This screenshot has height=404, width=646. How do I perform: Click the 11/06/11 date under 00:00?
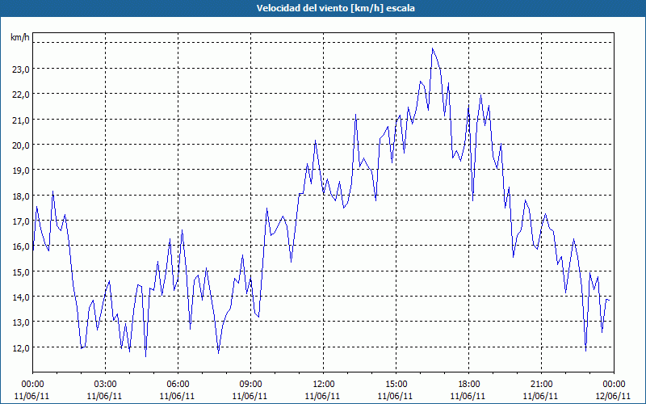31,396
